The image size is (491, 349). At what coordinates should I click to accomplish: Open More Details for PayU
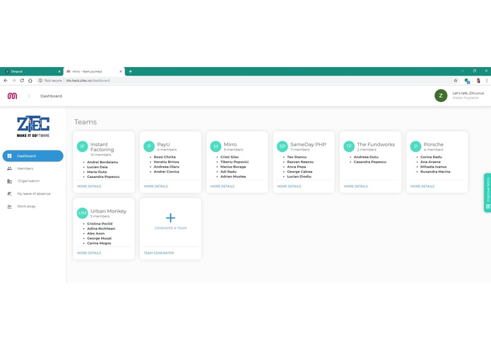coord(155,187)
